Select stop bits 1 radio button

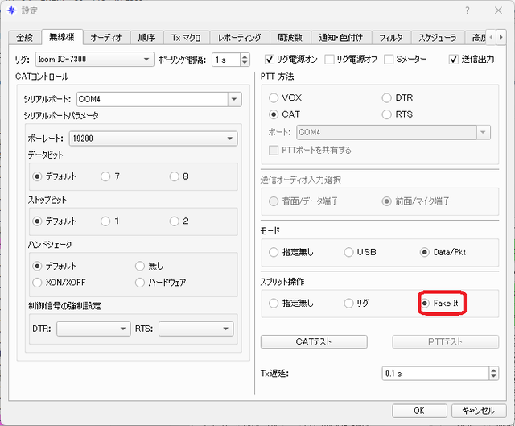coord(105,221)
